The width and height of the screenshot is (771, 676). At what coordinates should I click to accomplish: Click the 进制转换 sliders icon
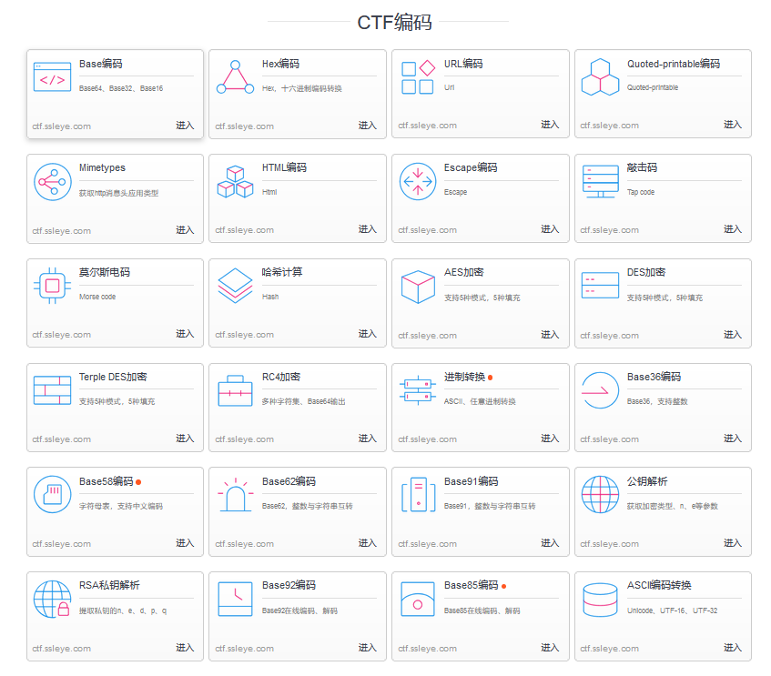pyautogui.click(x=418, y=390)
